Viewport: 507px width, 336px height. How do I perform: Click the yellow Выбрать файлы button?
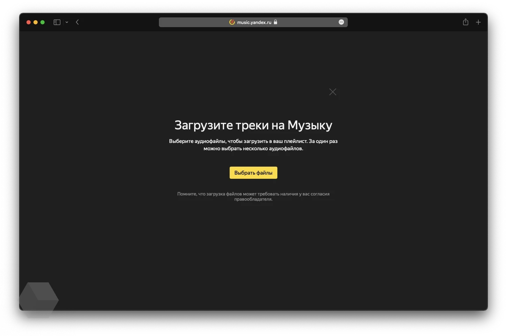(253, 173)
